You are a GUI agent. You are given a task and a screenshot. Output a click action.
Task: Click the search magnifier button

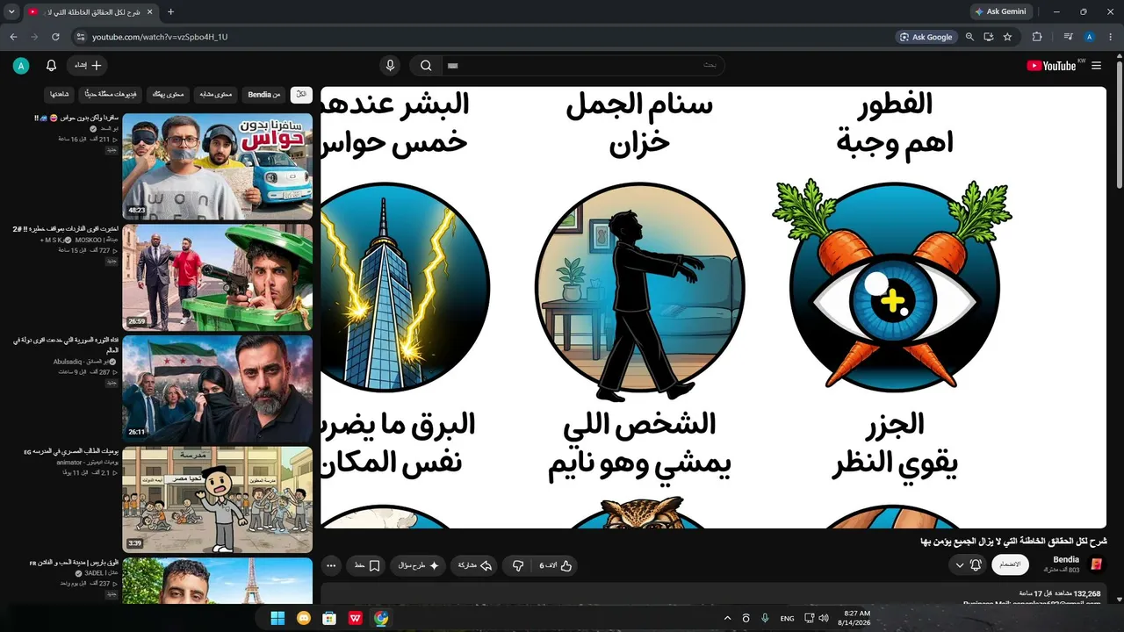click(426, 66)
